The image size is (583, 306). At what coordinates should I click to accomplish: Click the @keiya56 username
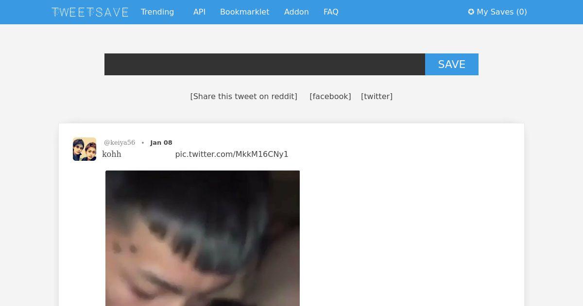coord(120,142)
